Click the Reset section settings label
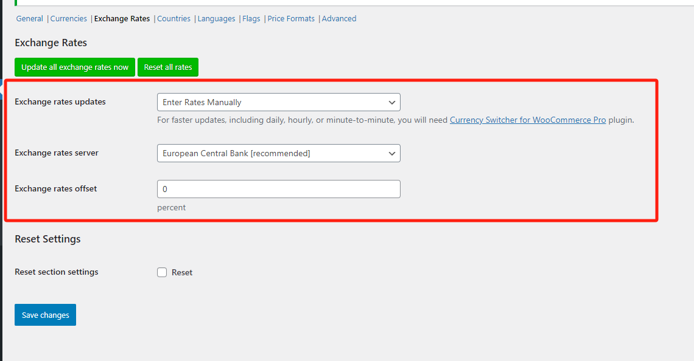The height and width of the screenshot is (361, 694). click(x=57, y=272)
